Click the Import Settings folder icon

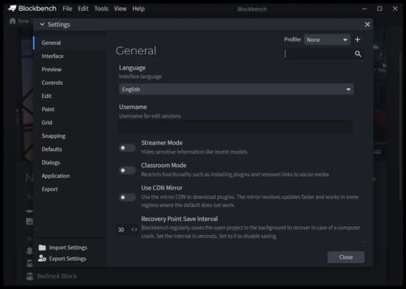tap(43, 248)
